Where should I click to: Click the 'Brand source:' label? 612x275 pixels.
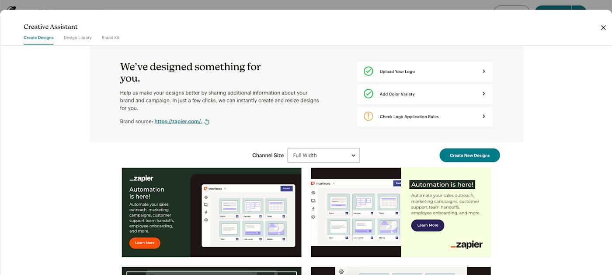click(136, 122)
